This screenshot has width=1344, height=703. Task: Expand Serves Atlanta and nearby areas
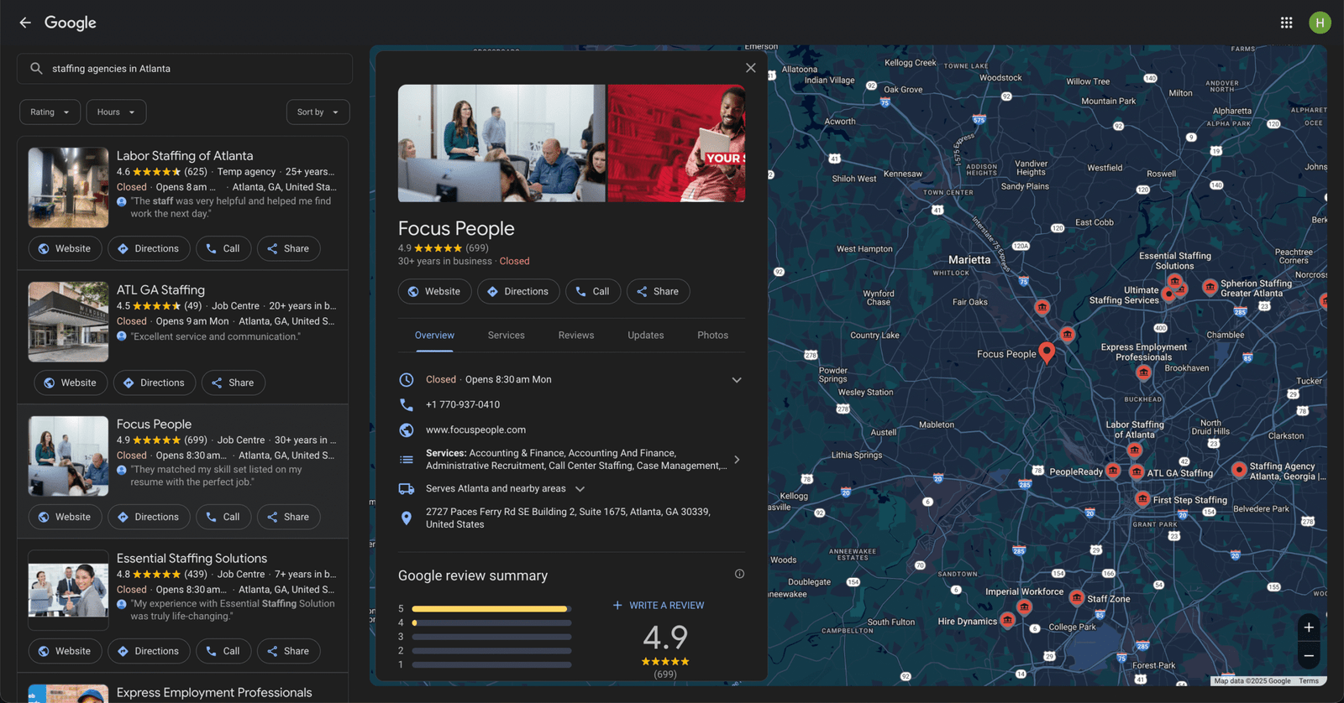coord(580,489)
